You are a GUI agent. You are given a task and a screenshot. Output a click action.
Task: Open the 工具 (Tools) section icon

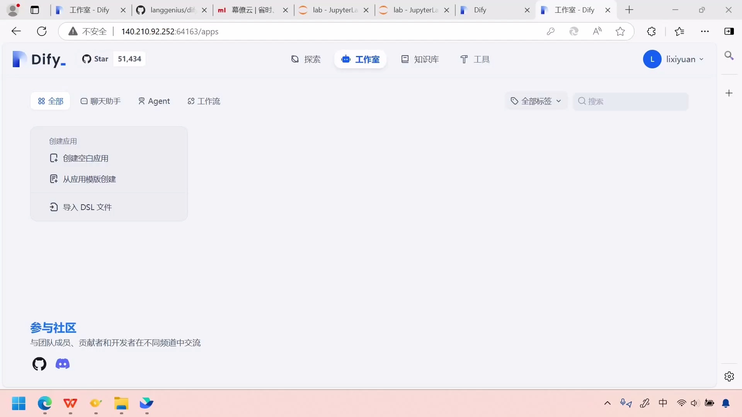point(464,59)
